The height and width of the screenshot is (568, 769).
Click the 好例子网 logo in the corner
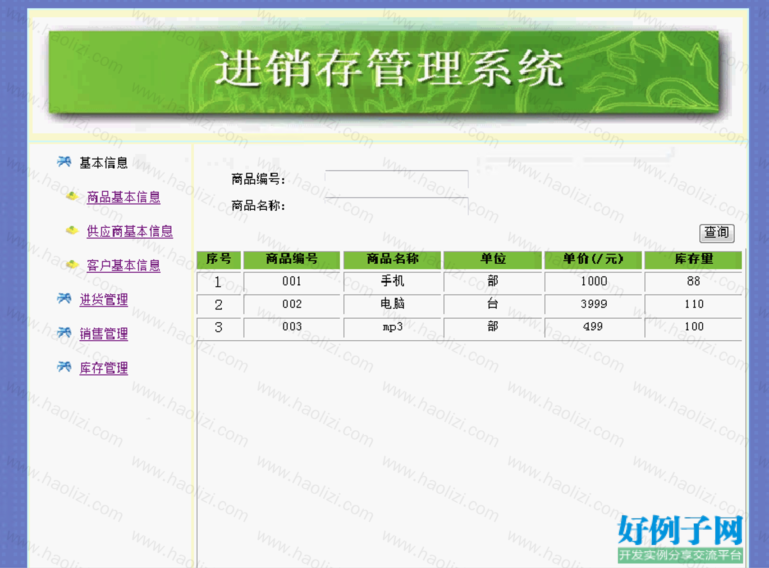pyautogui.click(x=680, y=538)
